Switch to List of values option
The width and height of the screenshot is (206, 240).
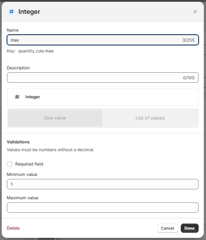[x=150, y=118]
